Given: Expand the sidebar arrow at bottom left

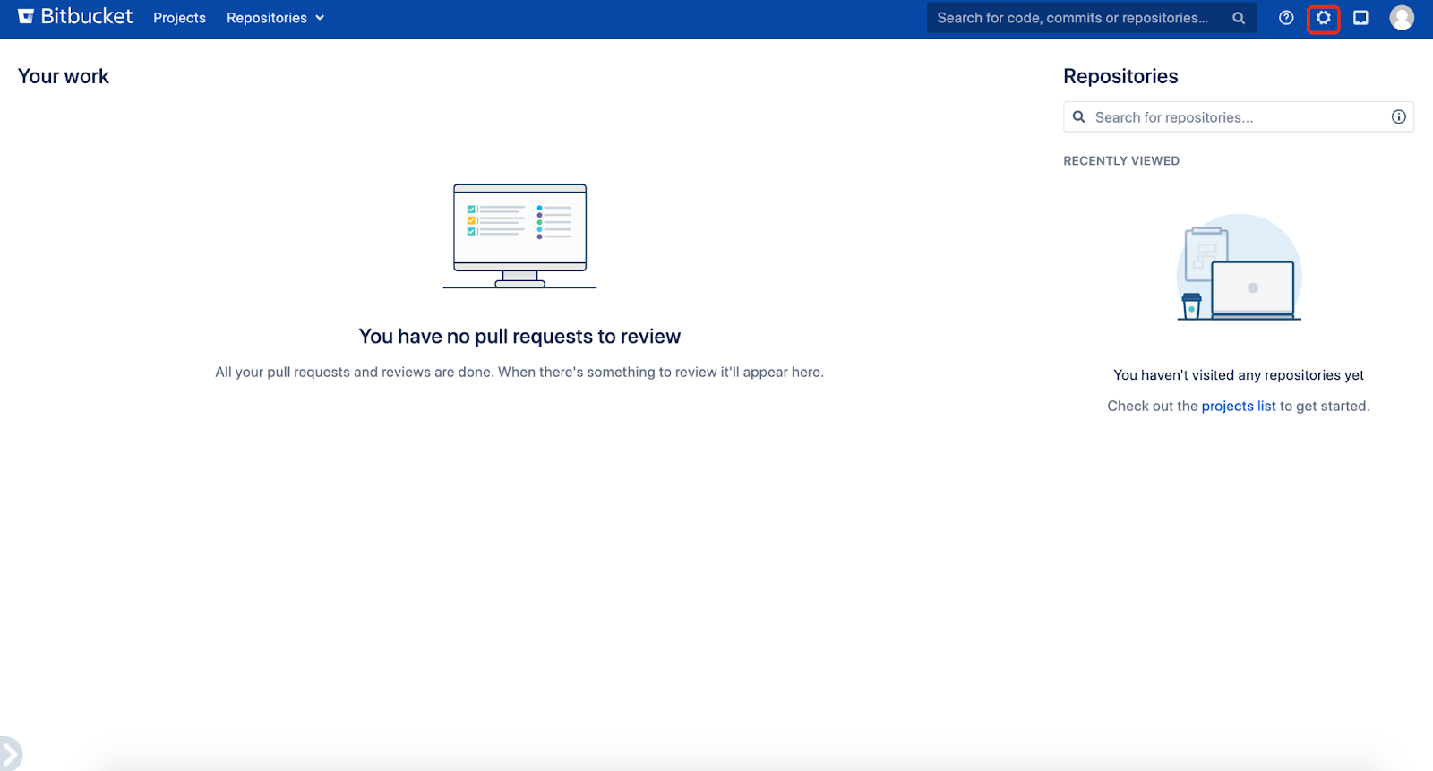Looking at the screenshot, I should pos(9,754).
